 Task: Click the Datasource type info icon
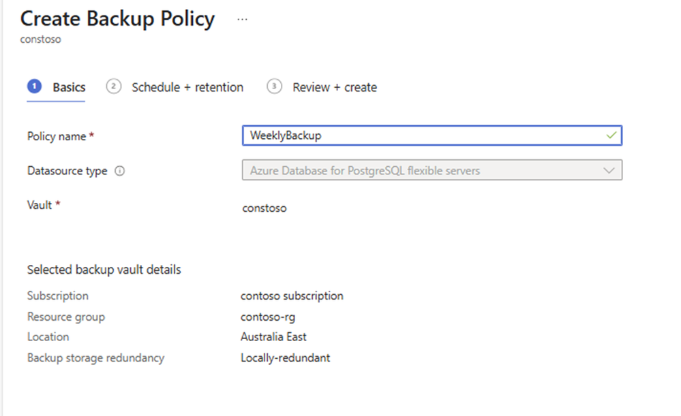tap(119, 171)
